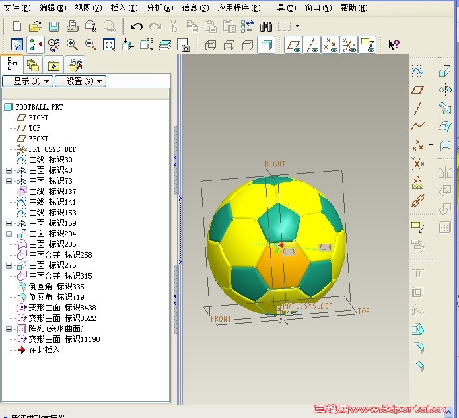Click the Cut scissors icon
The image size is (459, 418).
(x=174, y=26)
